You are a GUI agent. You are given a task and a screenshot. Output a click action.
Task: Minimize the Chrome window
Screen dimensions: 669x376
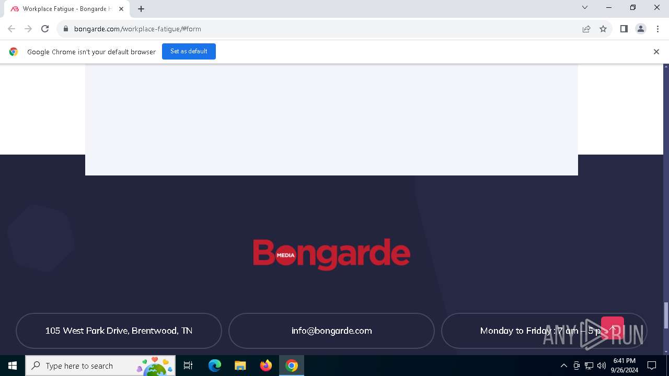pyautogui.click(x=609, y=7)
